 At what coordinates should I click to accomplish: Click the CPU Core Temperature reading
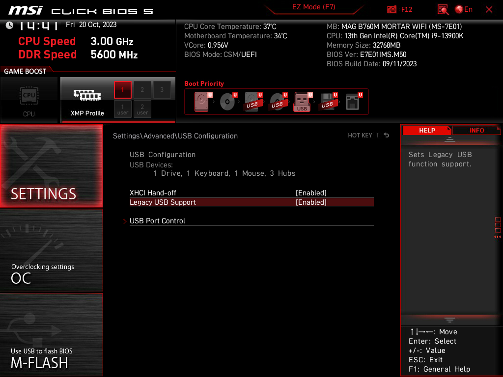[230, 27]
